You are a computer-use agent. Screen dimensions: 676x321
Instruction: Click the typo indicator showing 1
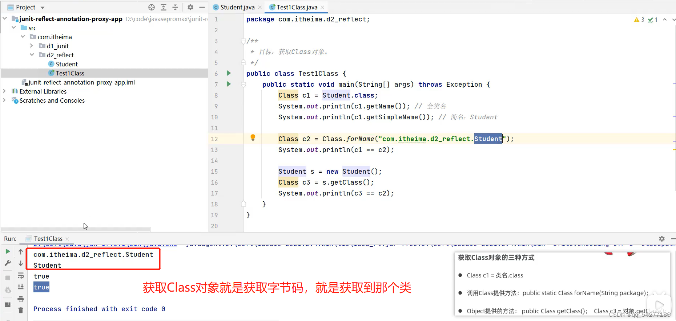tap(653, 20)
